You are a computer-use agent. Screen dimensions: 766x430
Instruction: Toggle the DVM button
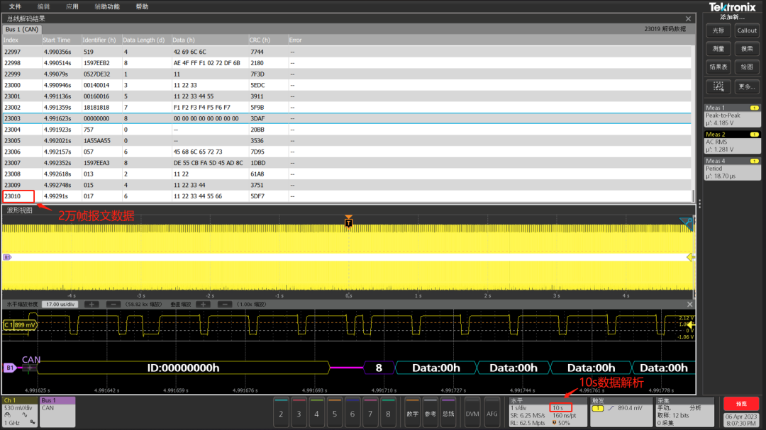(472, 413)
